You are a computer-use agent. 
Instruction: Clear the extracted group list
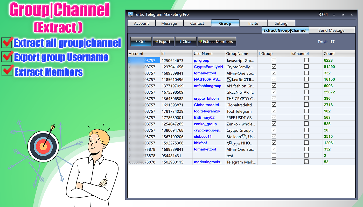(186, 42)
